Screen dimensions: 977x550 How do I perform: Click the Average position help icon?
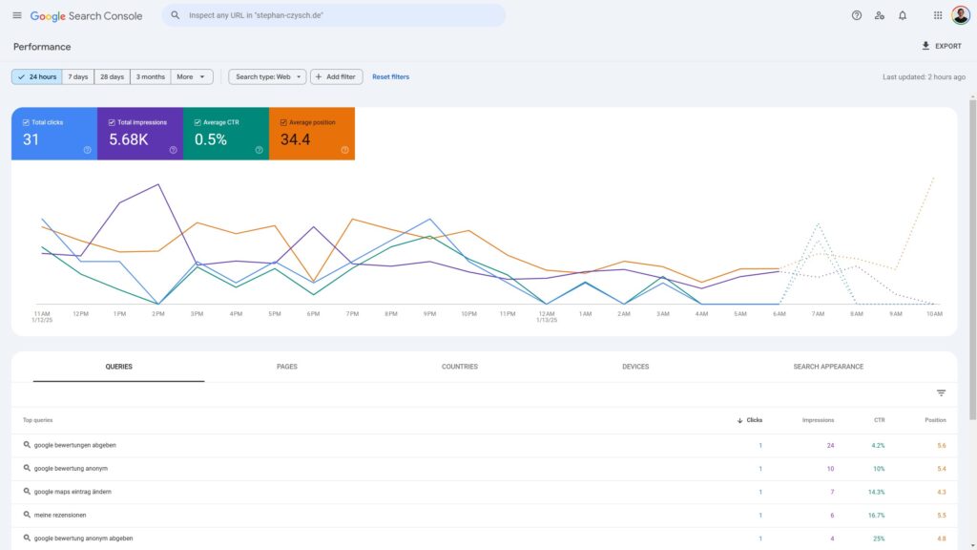point(344,150)
